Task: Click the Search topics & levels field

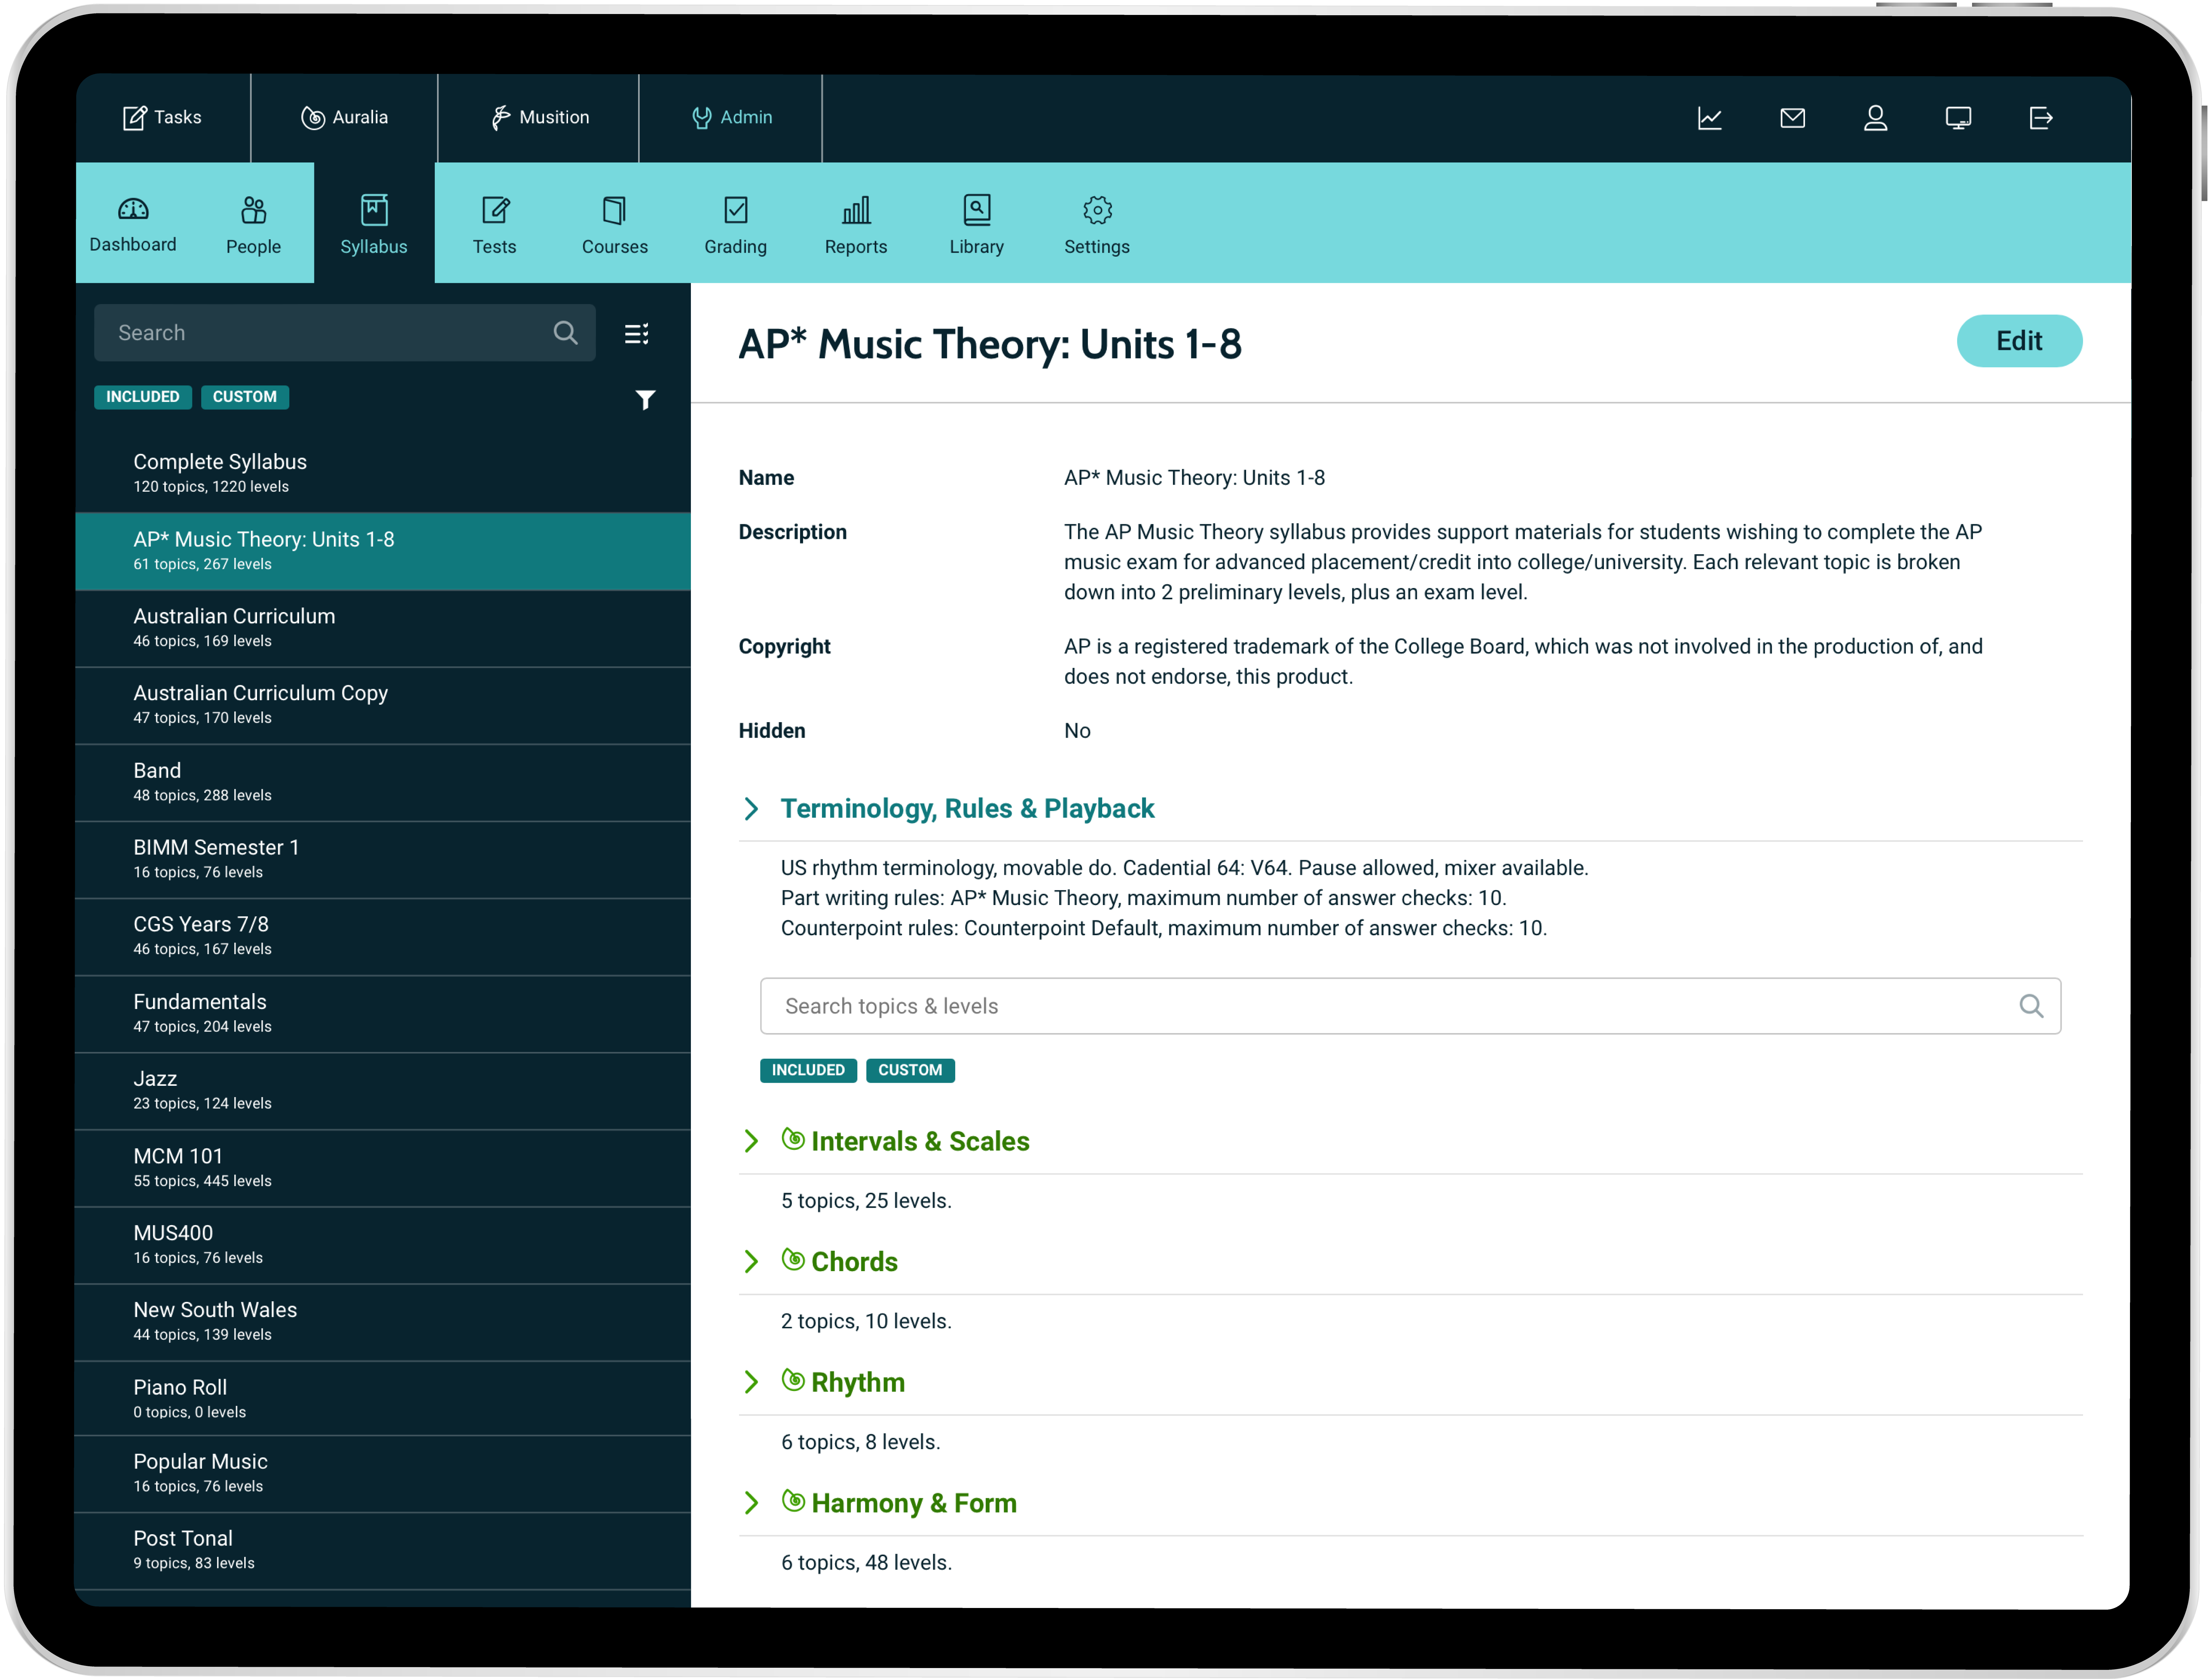Action: [x=1390, y=1006]
